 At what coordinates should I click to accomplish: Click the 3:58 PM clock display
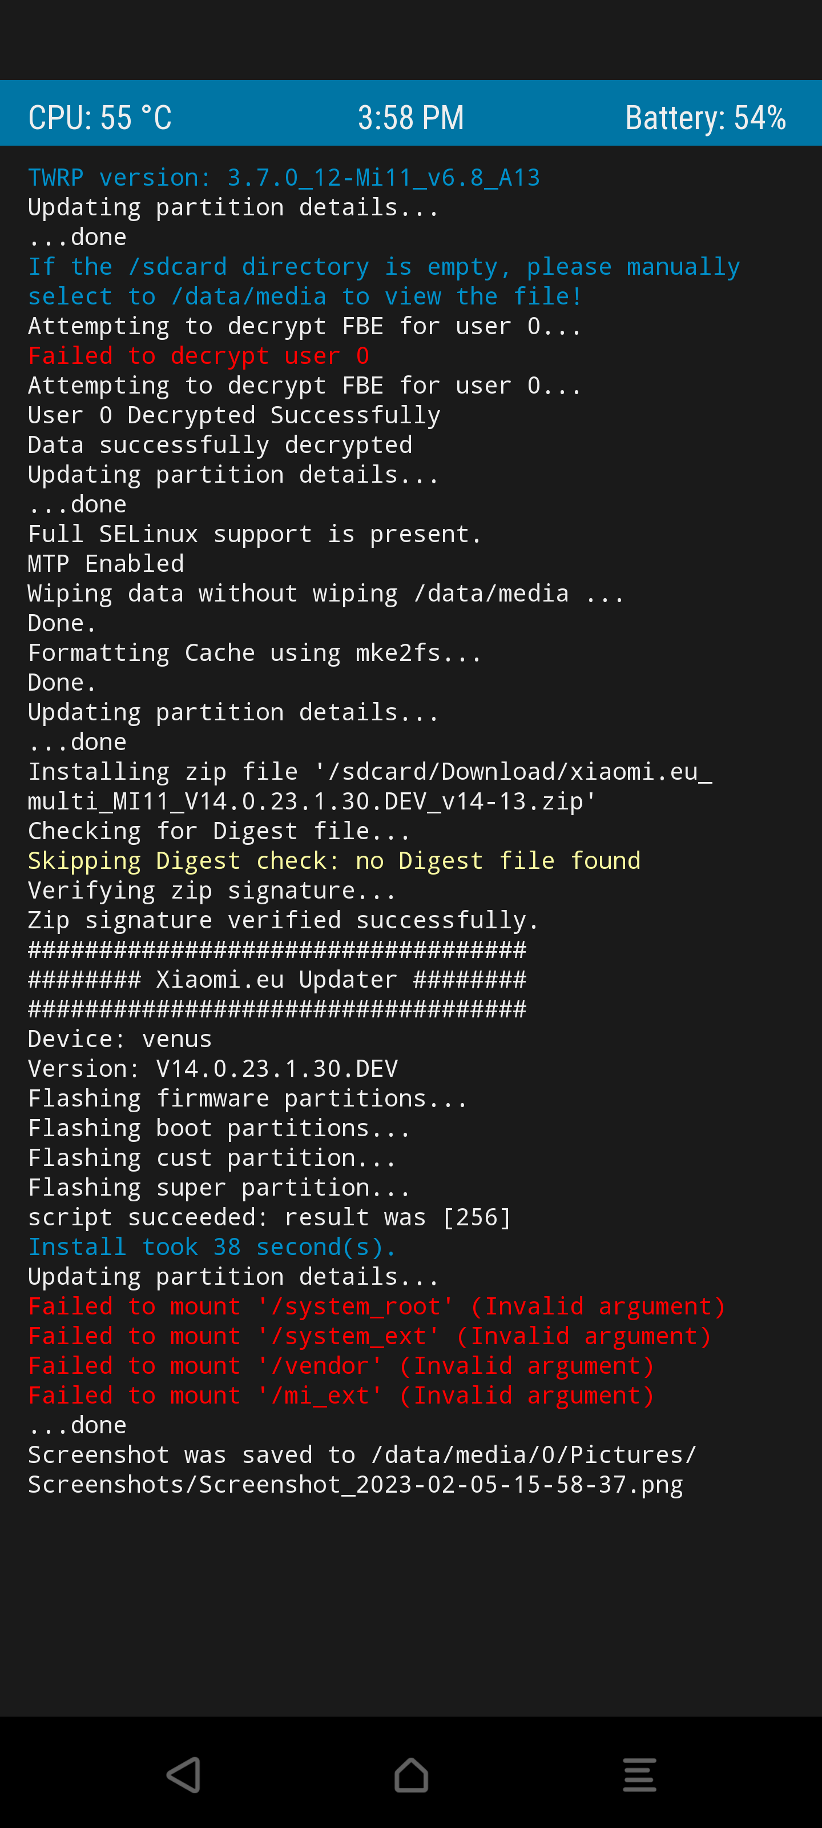coord(410,118)
